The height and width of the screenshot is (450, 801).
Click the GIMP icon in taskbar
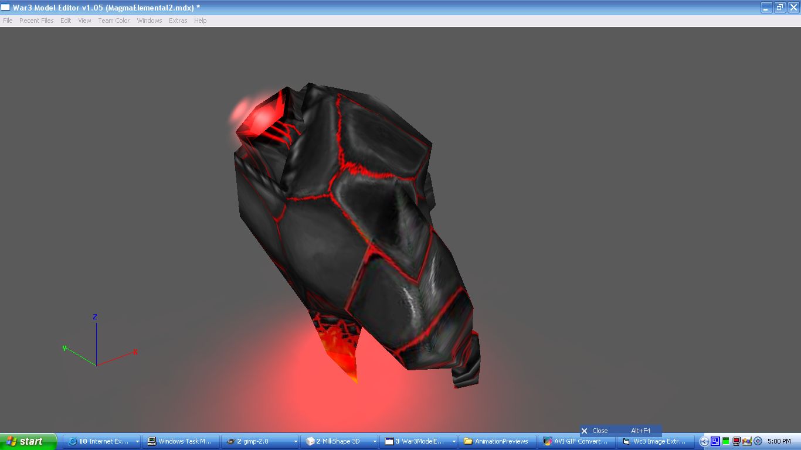(231, 441)
